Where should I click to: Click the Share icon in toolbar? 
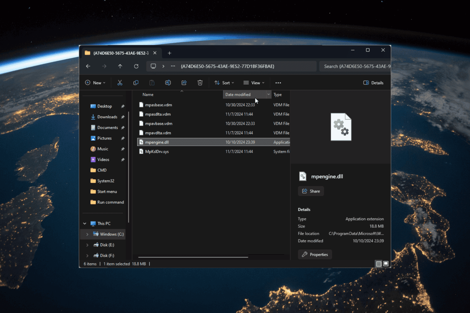pos(184,83)
